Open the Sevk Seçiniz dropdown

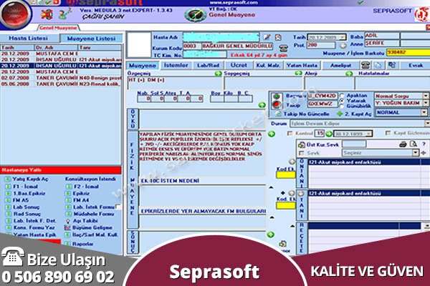[x=416, y=153]
